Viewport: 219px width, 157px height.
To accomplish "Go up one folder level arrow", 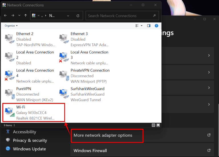I will [x=26, y=16].
